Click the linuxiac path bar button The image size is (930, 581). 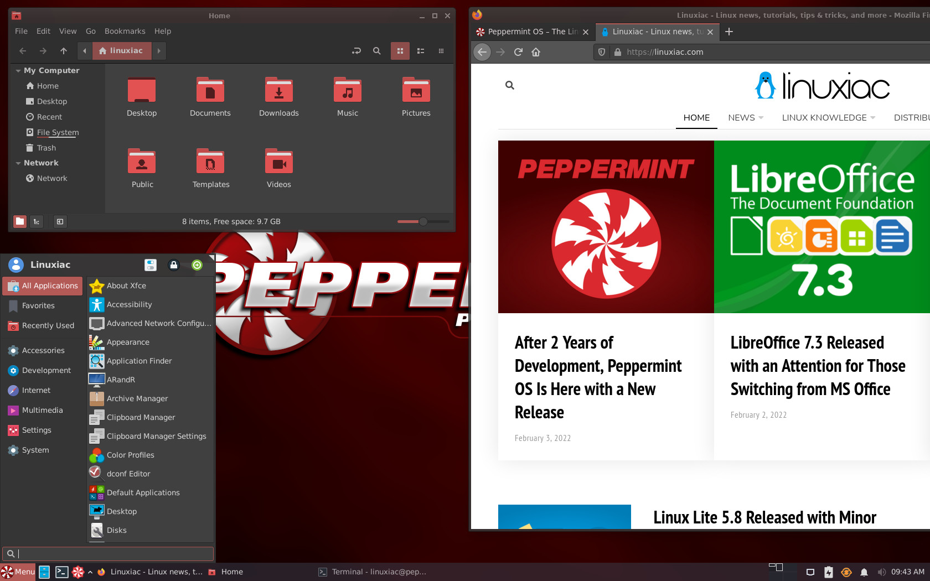[x=122, y=51]
